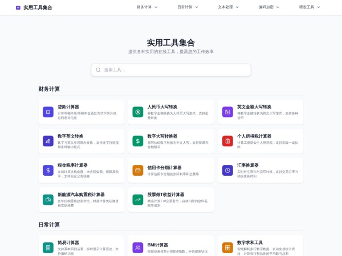342x256 pixels.
Task: Open the 文本处理 dropdown in navbar
Action: point(228,7)
